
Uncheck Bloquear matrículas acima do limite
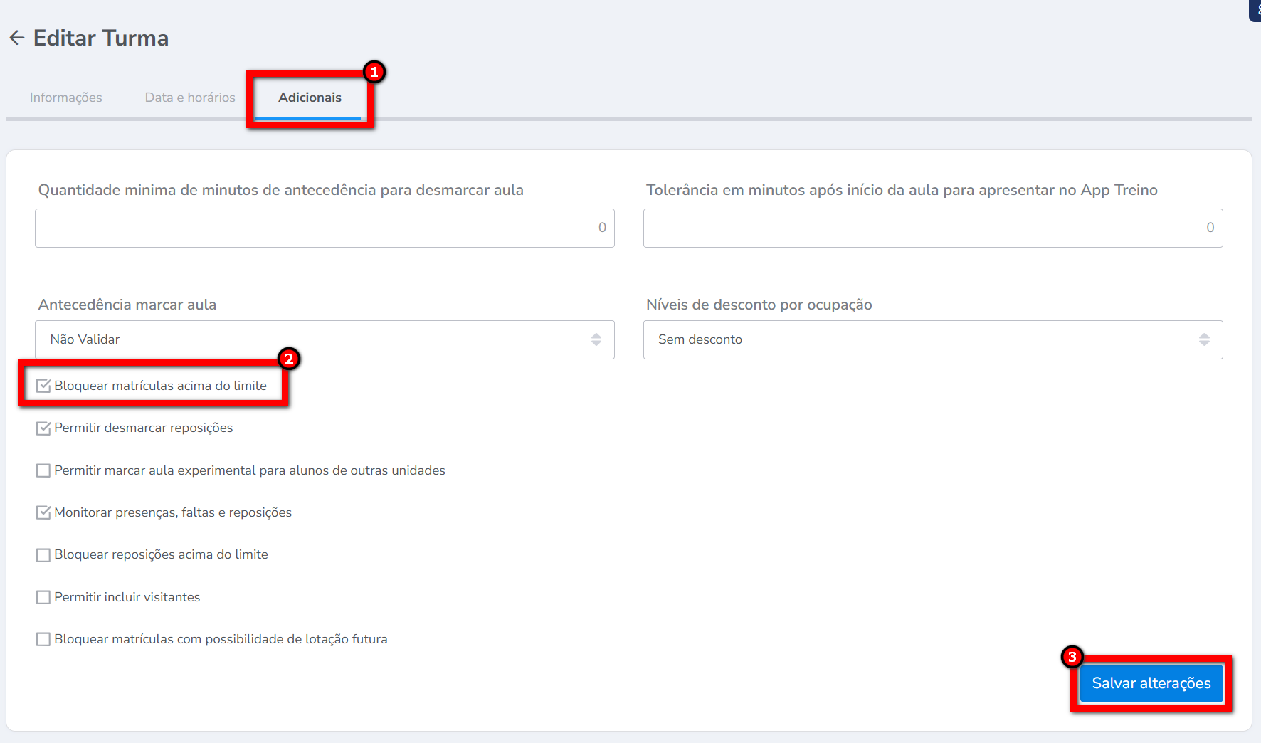(43, 386)
